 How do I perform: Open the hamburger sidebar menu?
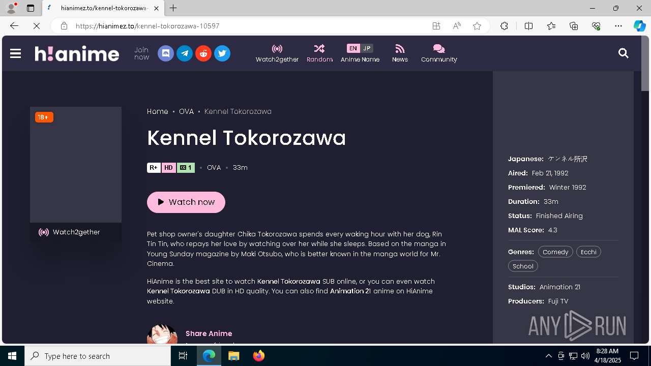click(x=15, y=53)
